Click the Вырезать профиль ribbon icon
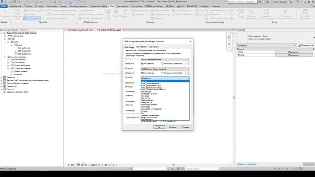 49,18
